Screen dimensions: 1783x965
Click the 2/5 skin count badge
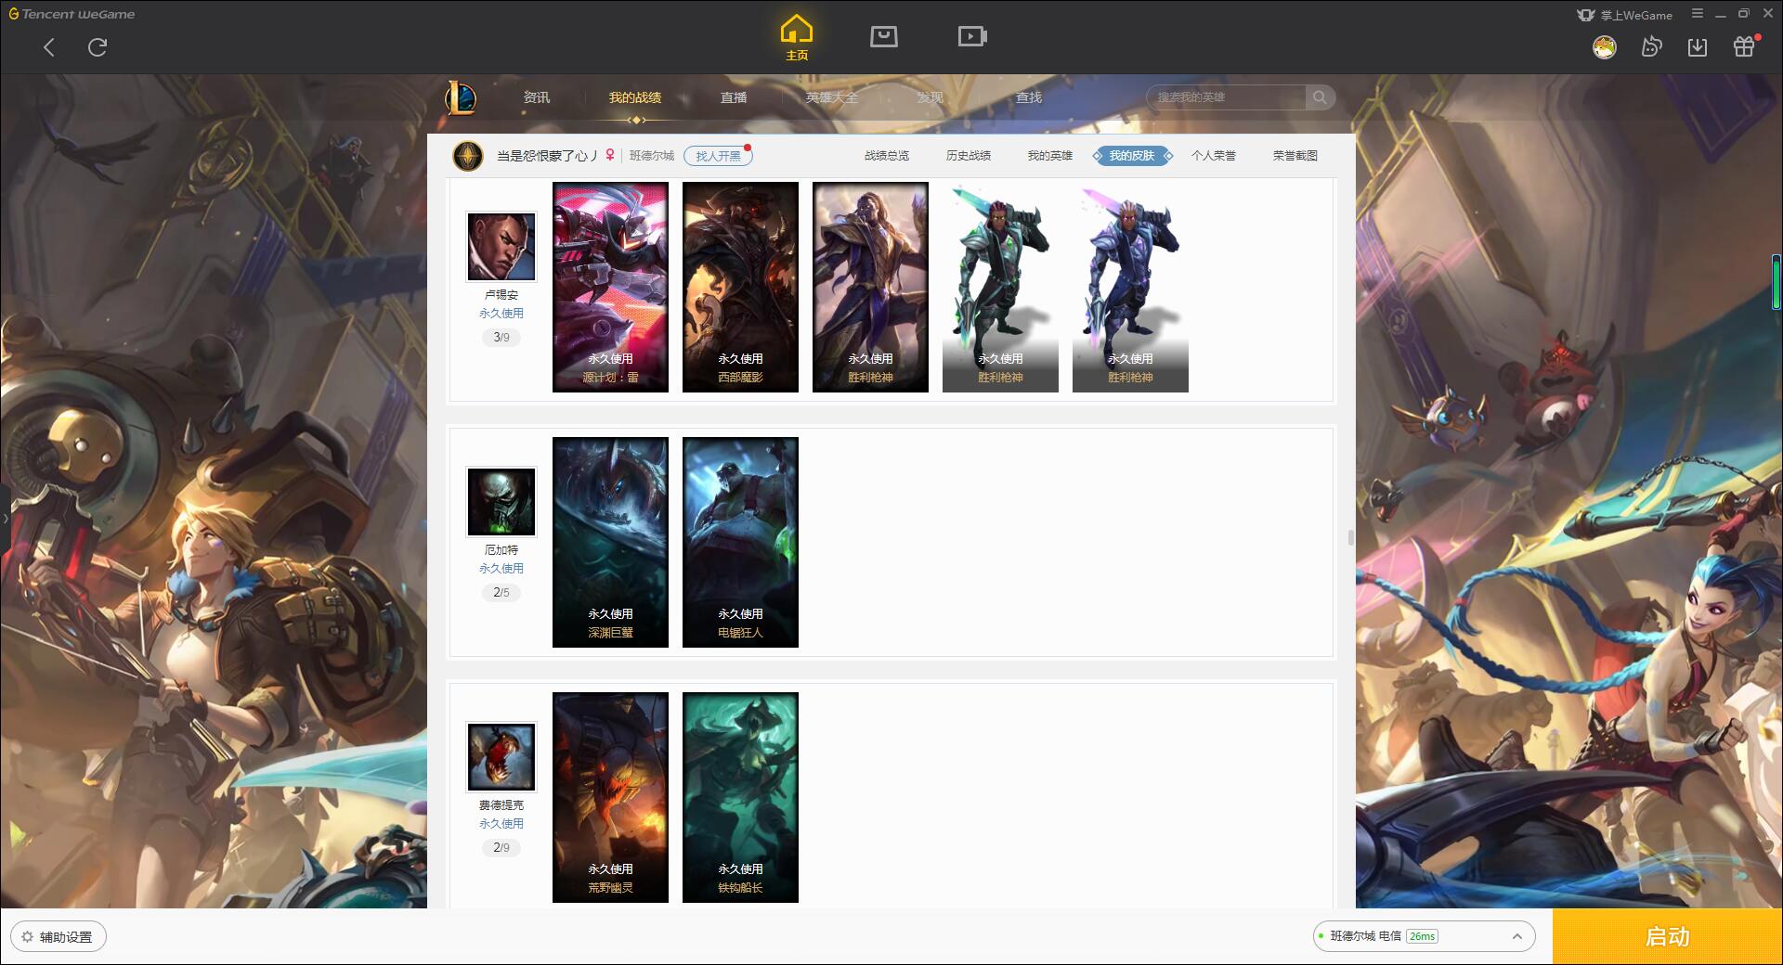(x=501, y=593)
